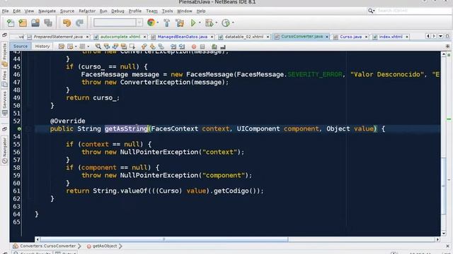This screenshot has height=254, width=453.
Task: Click Find Next Occurrence editor icon
Action: pyautogui.click(x=115, y=47)
